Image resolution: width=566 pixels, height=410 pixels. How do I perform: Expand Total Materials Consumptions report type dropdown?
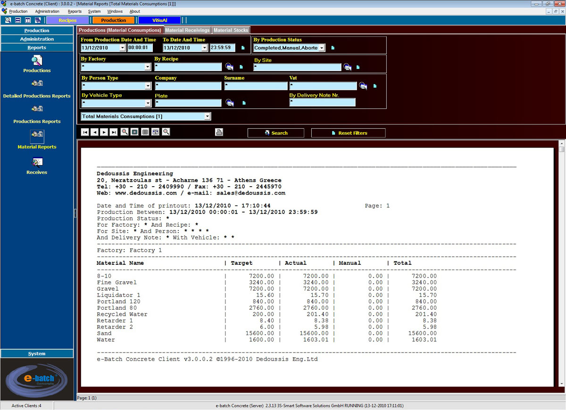point(207,116)
